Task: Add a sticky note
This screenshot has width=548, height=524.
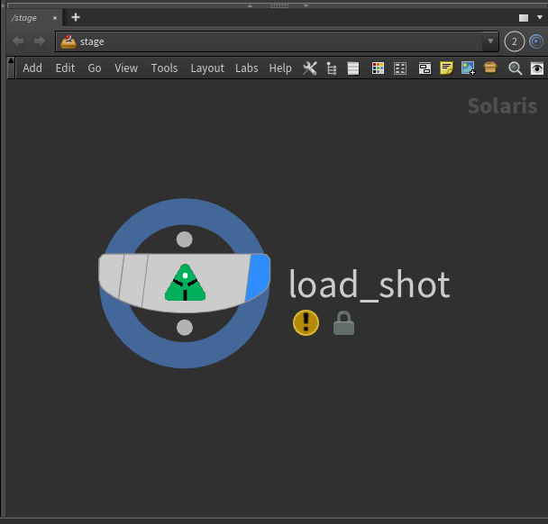Action: click(446, 68)
